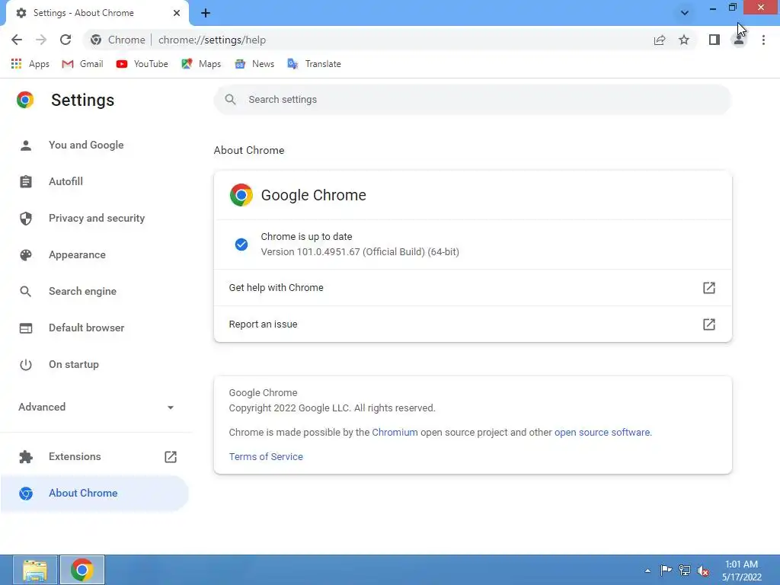Open the Translate bookmark
This screenshot has height=585, width=780.
point(315,64)
